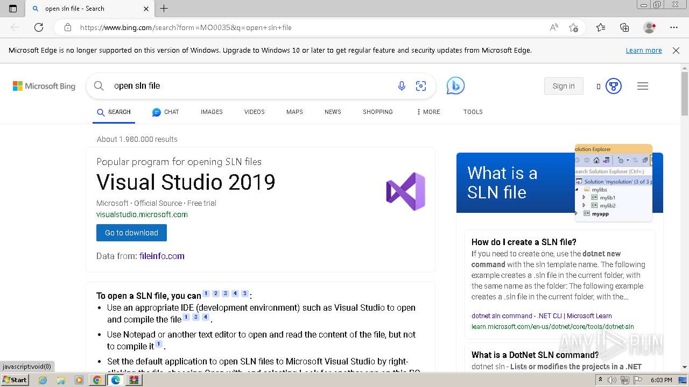The height and width of the screenshot is (387, 689).
Task: Click the Visual Studio logo image
Action: coord(406,191)
